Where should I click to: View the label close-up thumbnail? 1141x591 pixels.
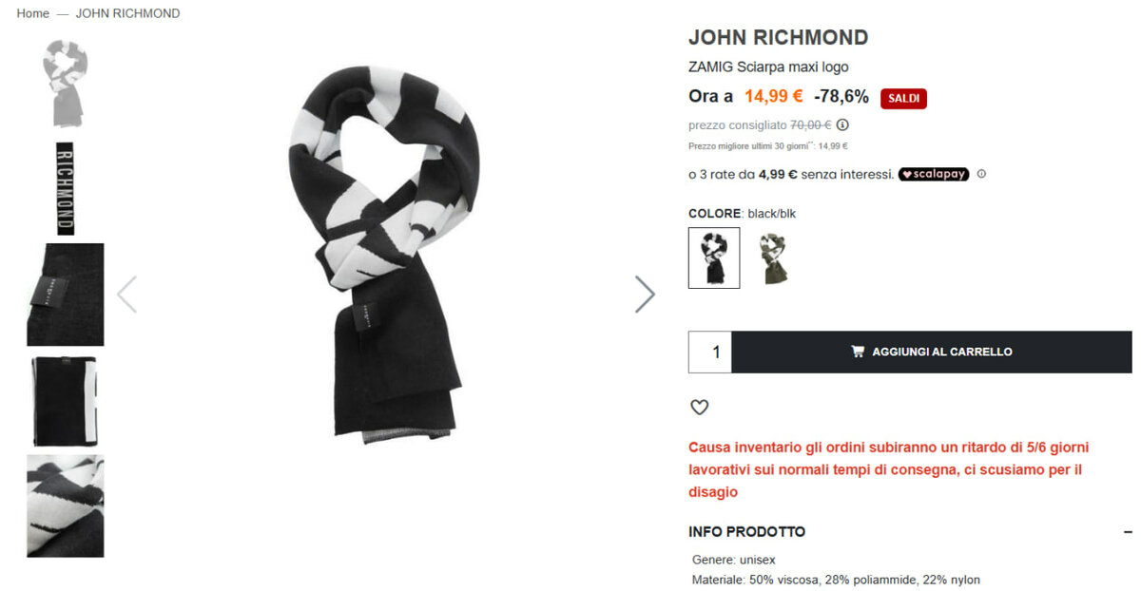[65, 295]
